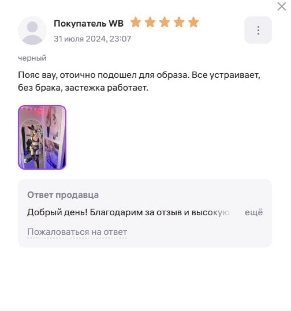Image resolution: width=291 pixels, height=311 pixels.
Task: Click the fourth rating star
Action: 179,22
